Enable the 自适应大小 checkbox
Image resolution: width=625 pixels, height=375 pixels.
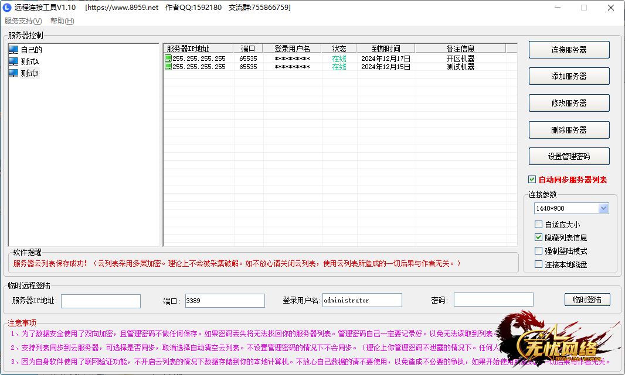pos(539,225)
